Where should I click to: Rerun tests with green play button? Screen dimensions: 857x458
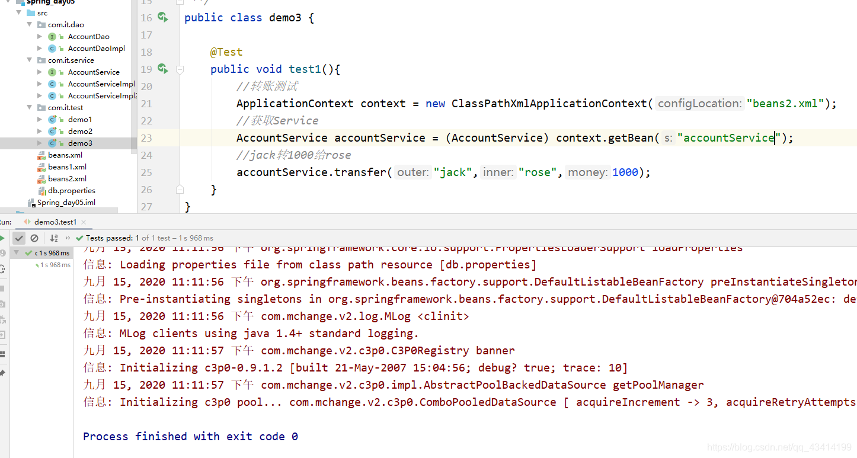[x=2, y=238]
